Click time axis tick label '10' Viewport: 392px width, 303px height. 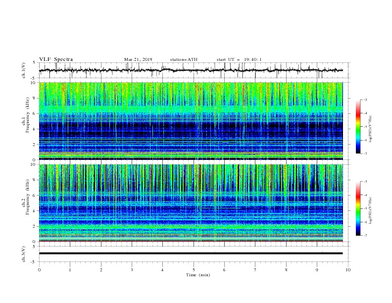(x=348, y=270)
